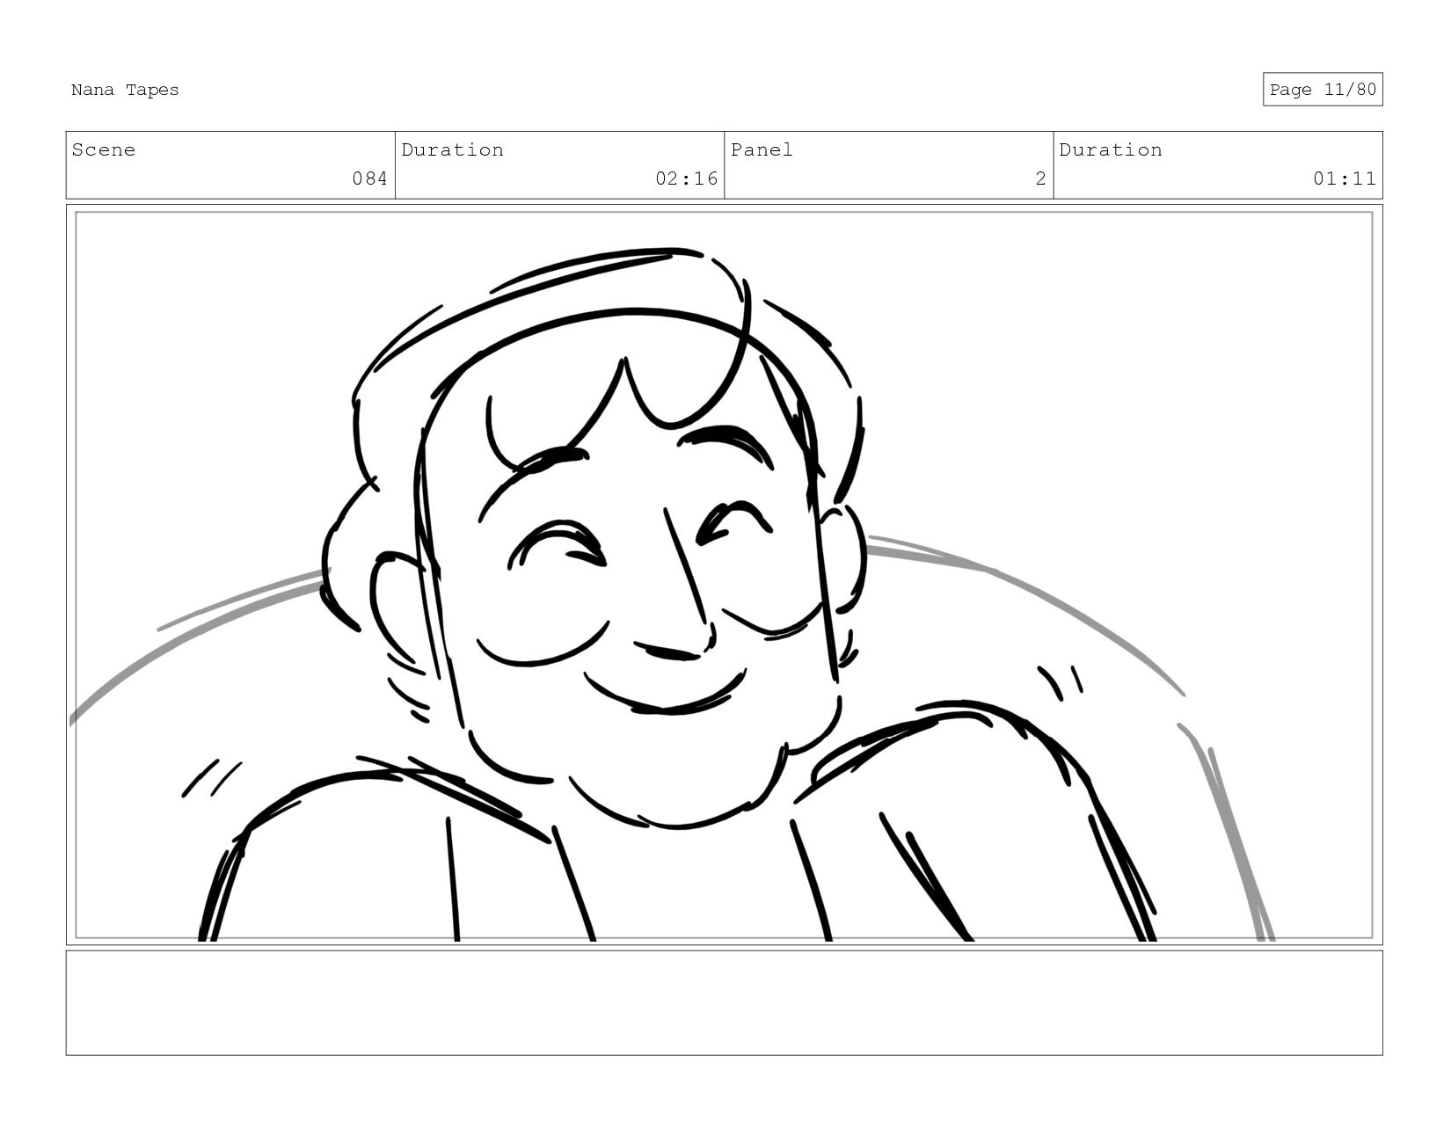
Task: Click the empty notes box below the panel
Action: [724, 1003]
